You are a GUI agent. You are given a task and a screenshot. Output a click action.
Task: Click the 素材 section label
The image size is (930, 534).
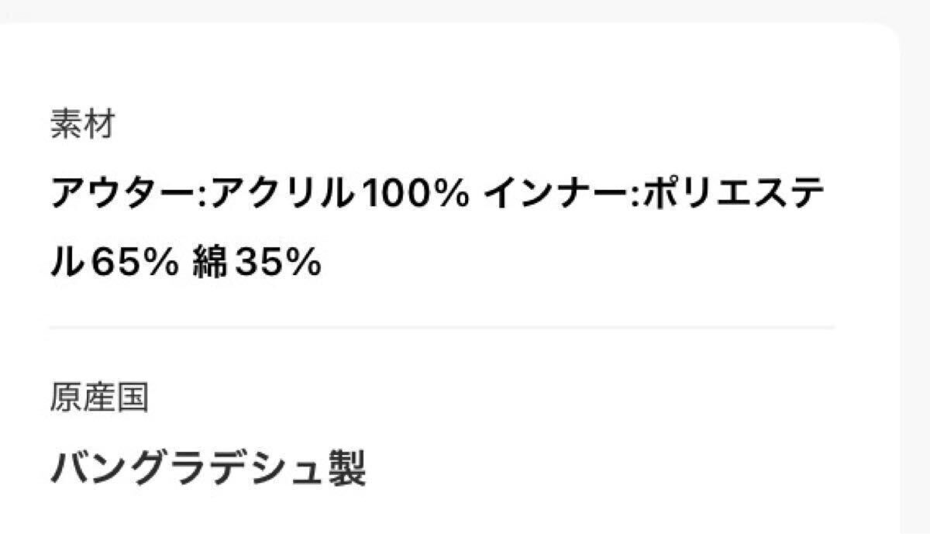coord(83,124)
